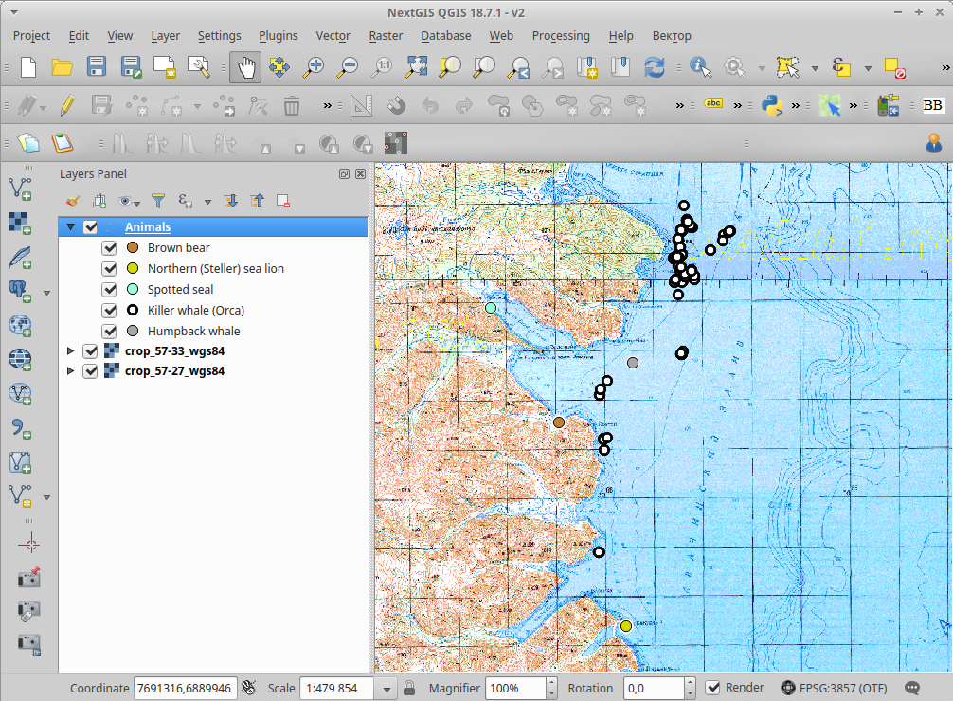
Task: Click the EPSG:3857 (OTF) CRS button
Action: tap(833, 689)
